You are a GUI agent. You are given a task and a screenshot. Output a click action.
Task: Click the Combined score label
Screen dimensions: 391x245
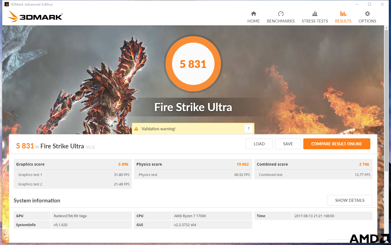(272, 164)
